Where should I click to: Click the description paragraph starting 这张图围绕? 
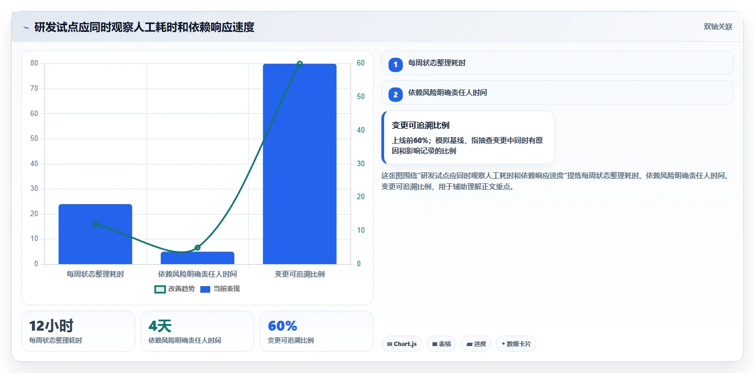[x=556, y=181]
